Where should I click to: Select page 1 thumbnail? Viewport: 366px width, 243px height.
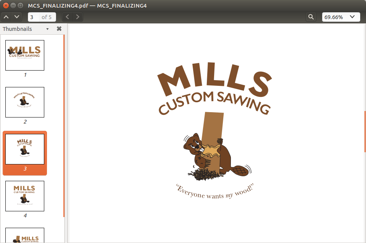25,55
